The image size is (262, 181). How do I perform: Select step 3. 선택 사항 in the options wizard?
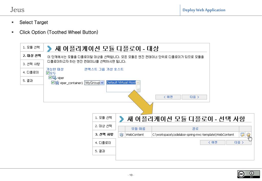[x=104, y=134]
